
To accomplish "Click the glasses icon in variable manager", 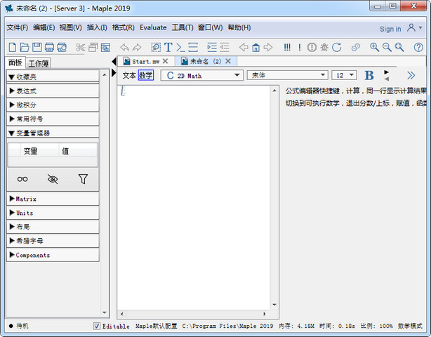I will click(23, 179).
